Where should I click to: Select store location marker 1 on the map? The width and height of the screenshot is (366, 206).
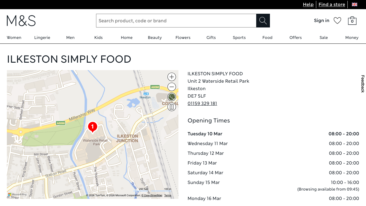point(92,126)
